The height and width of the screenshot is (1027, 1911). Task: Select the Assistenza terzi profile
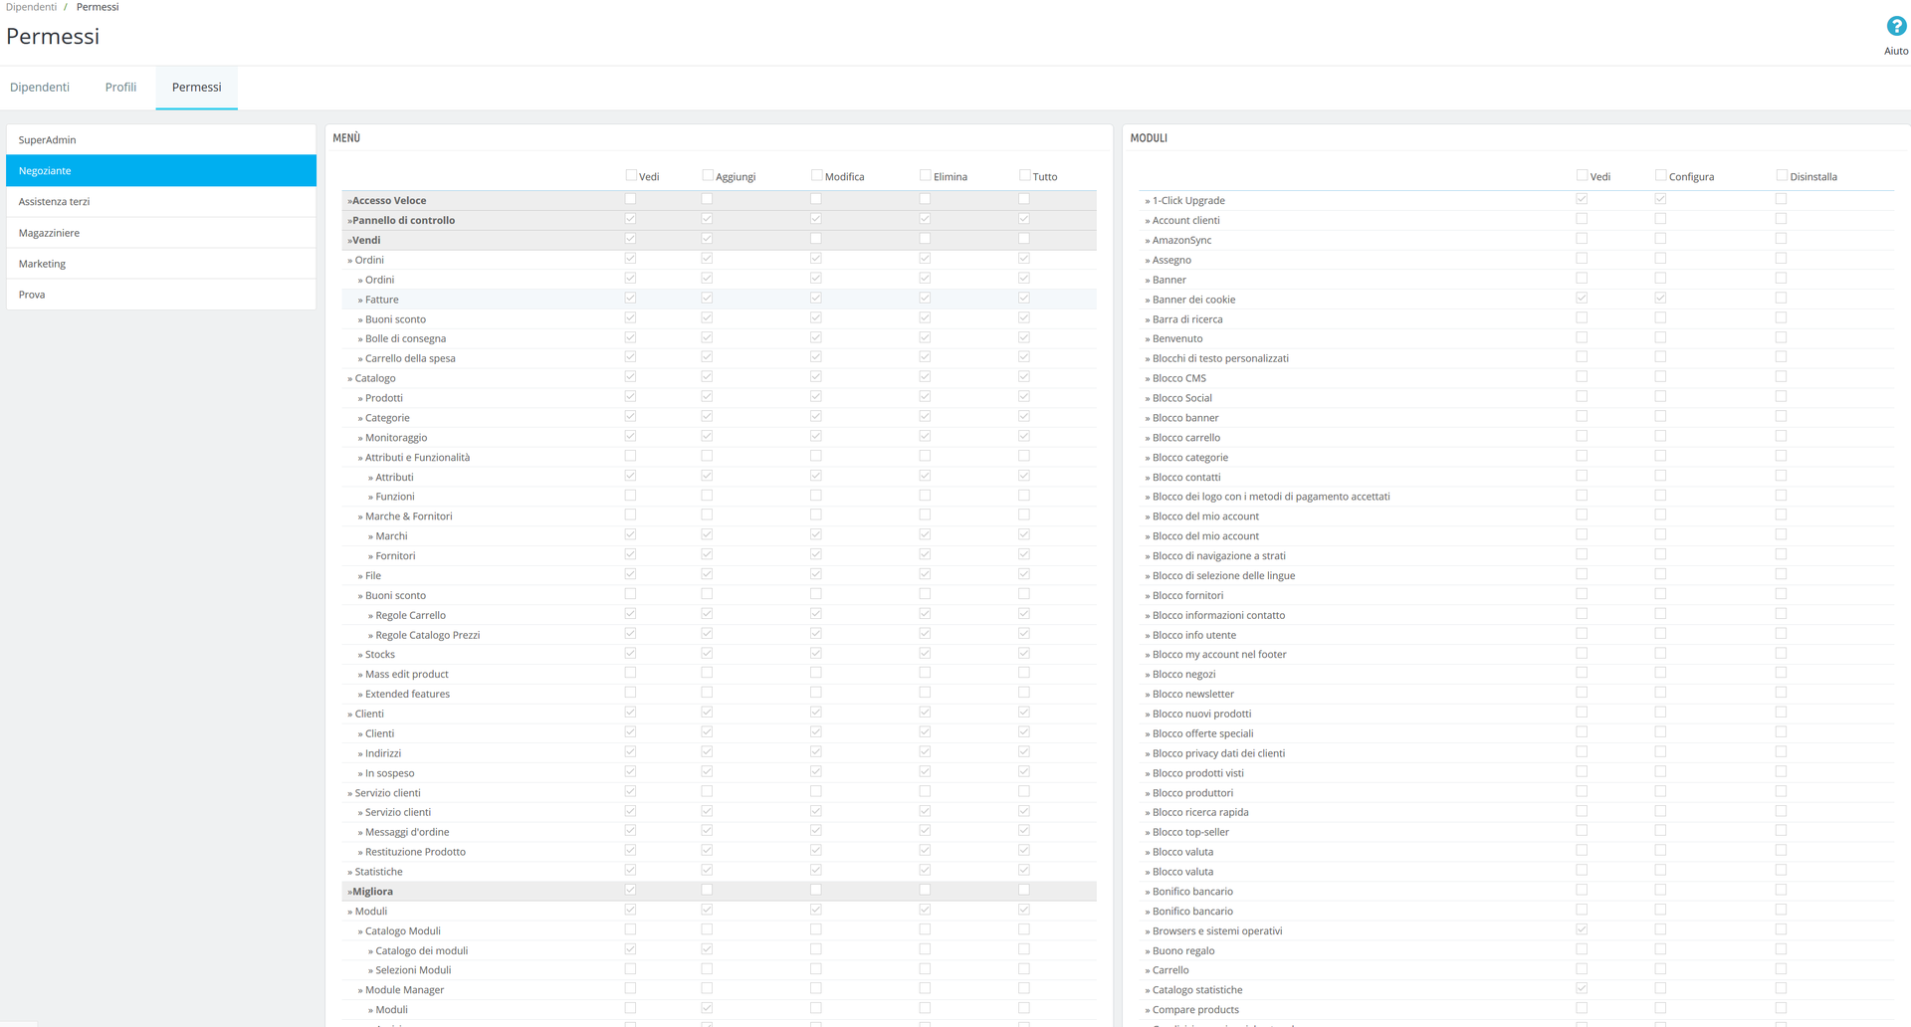(x=161, y=202)
